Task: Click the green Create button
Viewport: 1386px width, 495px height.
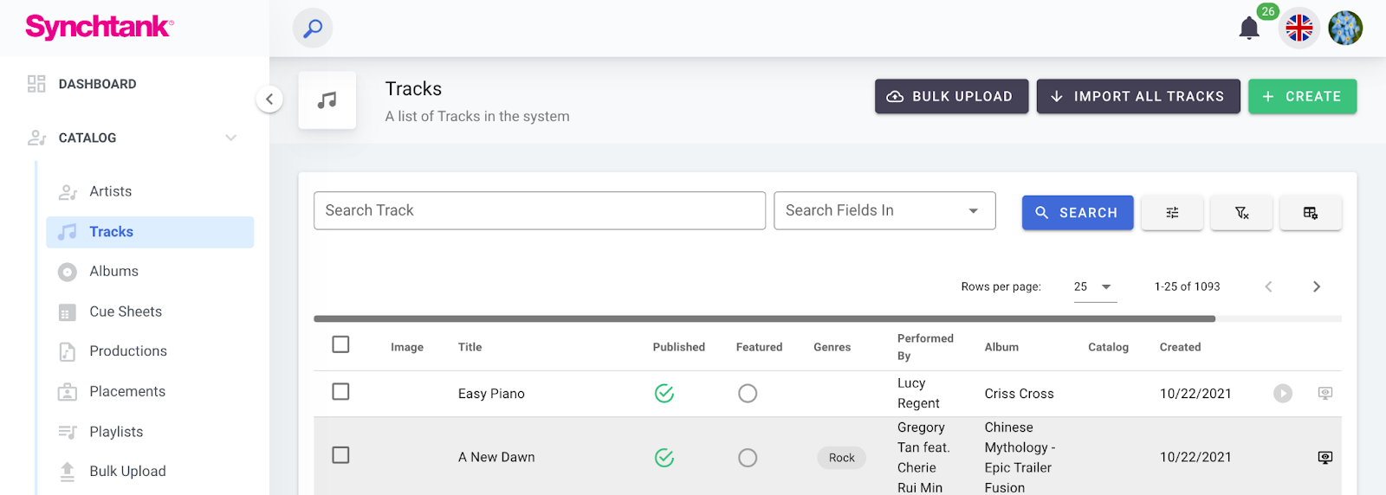Action: pos(1302,97)
